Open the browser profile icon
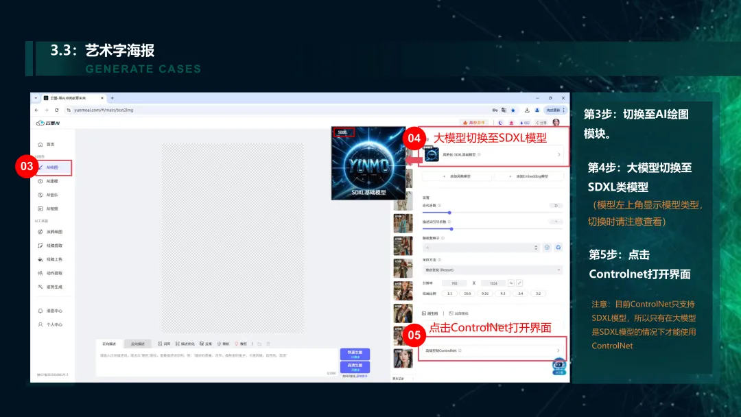 pyautogui.click(x=537, y=110)
